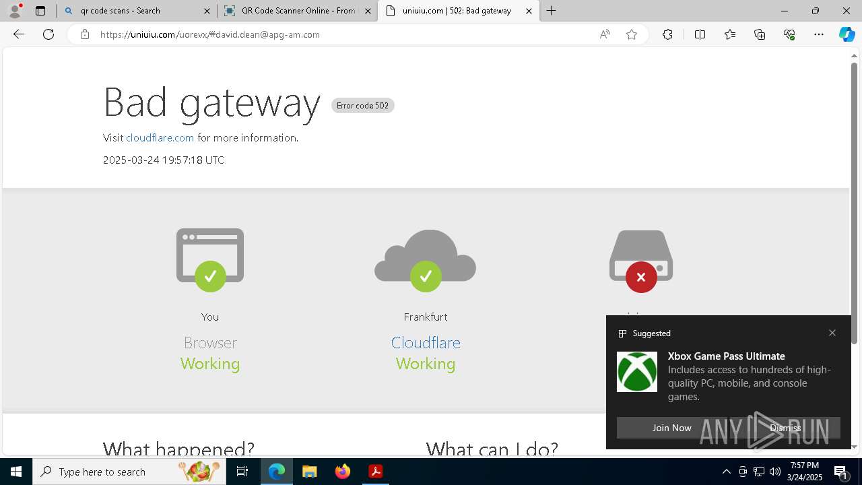This screenshot has width=862, height=485.
Task: Close the qr code scans tab
Action: coord(207,11)
